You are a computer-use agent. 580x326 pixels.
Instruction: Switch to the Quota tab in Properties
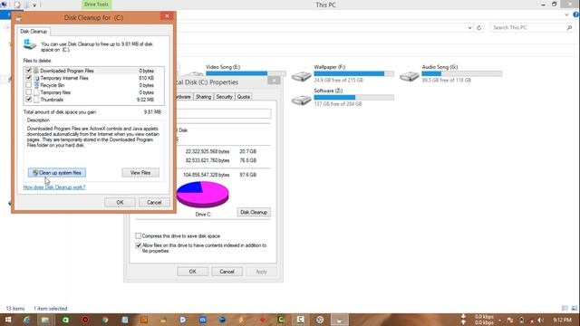point(244,97)
